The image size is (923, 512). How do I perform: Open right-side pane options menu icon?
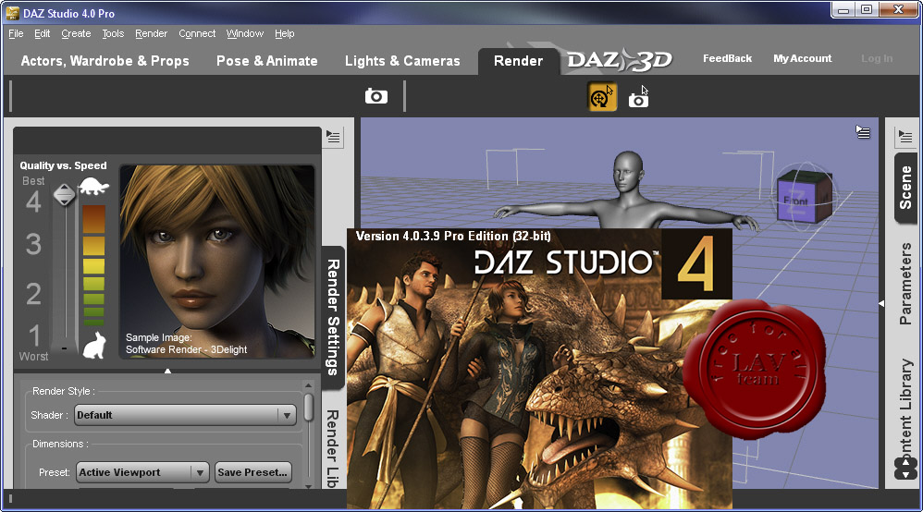[x=905, y=138]
